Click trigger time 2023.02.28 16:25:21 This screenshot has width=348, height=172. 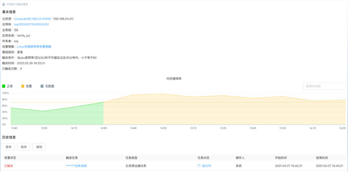tap(31, 63)
